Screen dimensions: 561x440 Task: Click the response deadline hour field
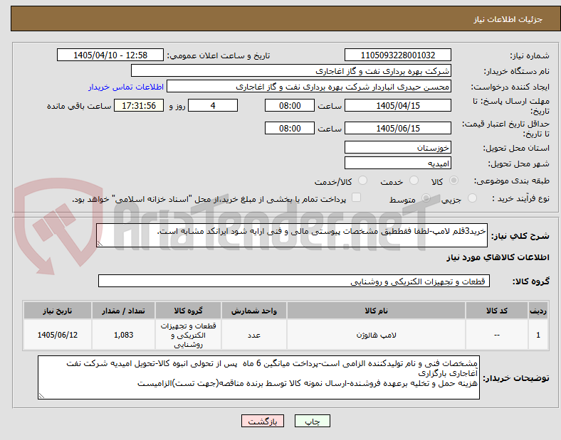coord(290,105)
